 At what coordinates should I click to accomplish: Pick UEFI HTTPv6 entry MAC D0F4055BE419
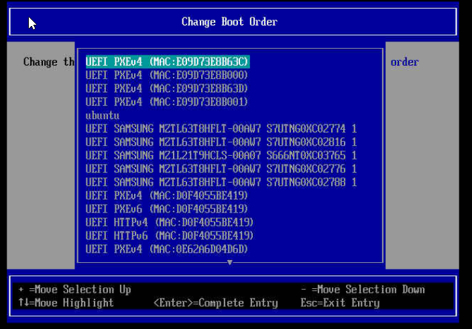point(170,235)
